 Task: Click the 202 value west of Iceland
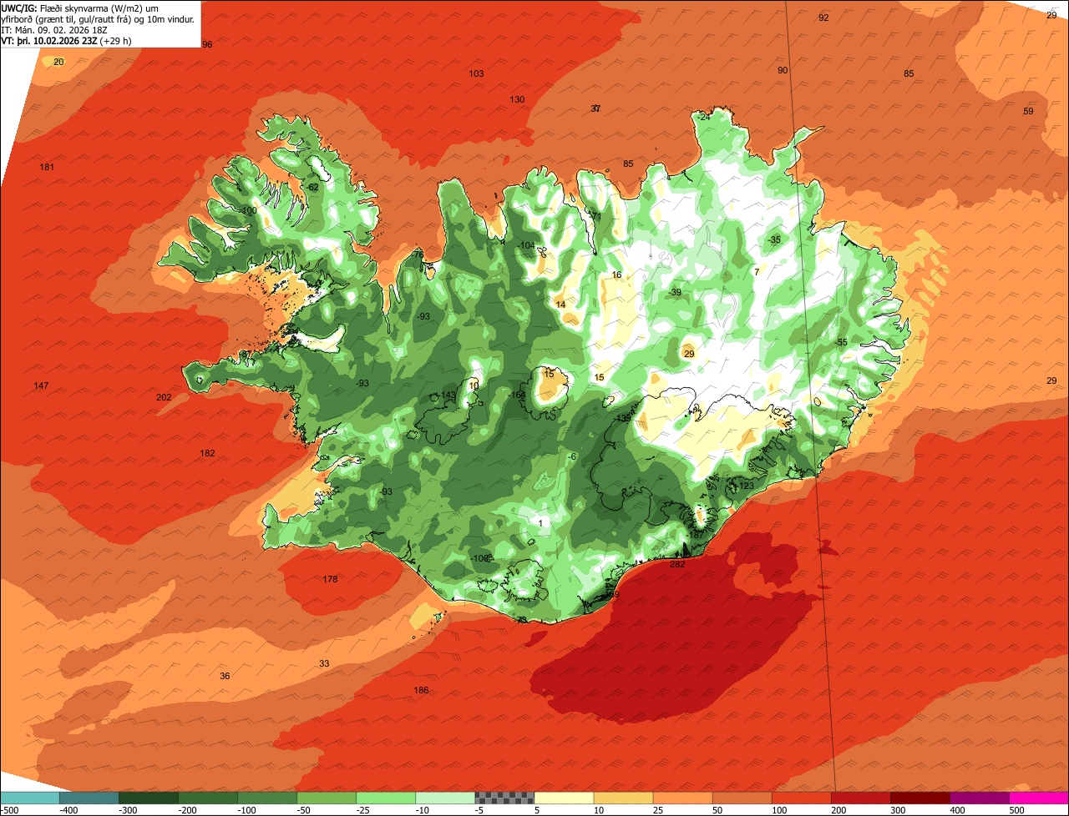tap(164, 397)
